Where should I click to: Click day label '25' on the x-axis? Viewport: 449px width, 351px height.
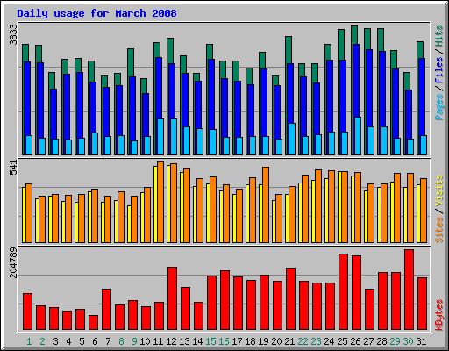(x=342, y=341)
